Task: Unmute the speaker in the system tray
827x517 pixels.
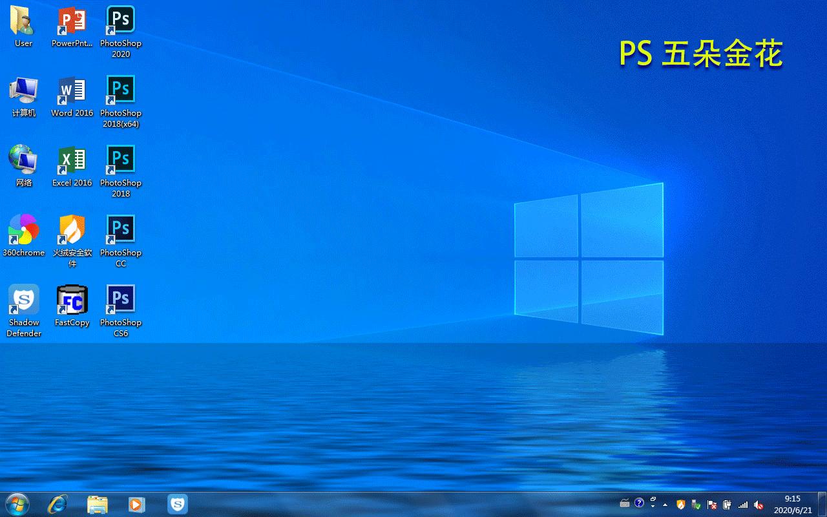Action: point(757,505)
